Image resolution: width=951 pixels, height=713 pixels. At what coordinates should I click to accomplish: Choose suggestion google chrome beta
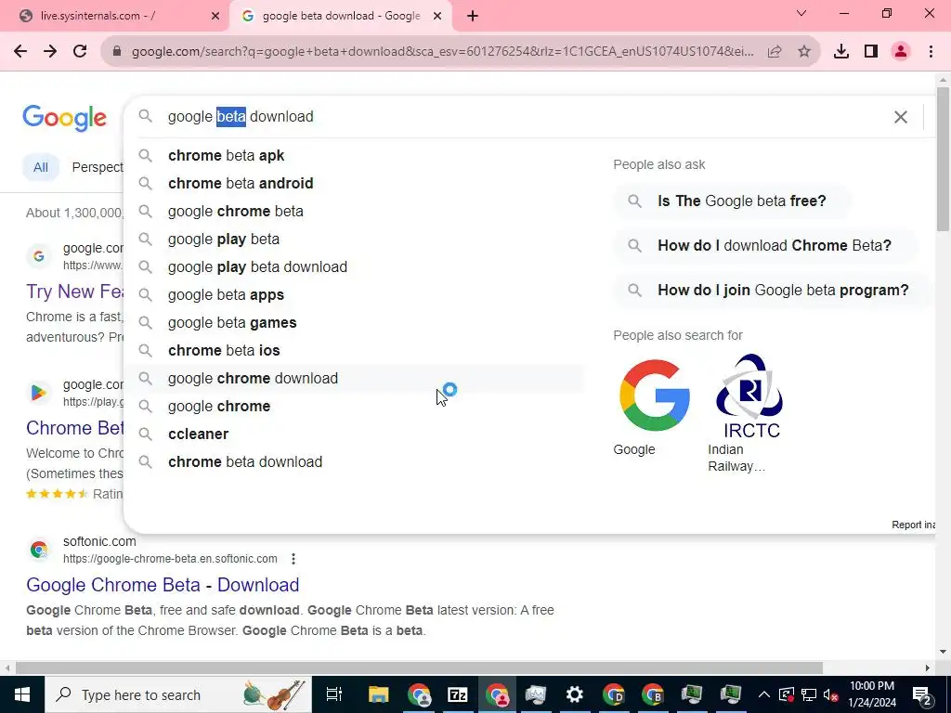[x=355, y=212]
